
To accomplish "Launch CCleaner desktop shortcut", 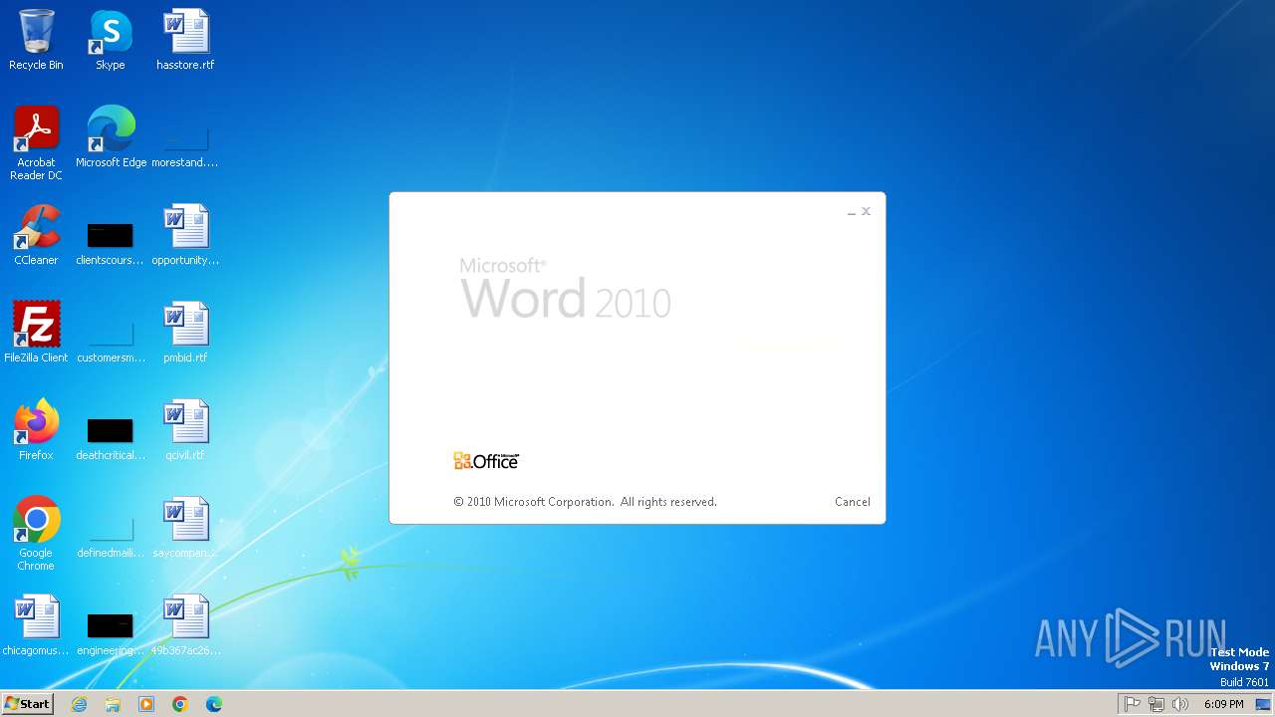I will pos(36,235).
